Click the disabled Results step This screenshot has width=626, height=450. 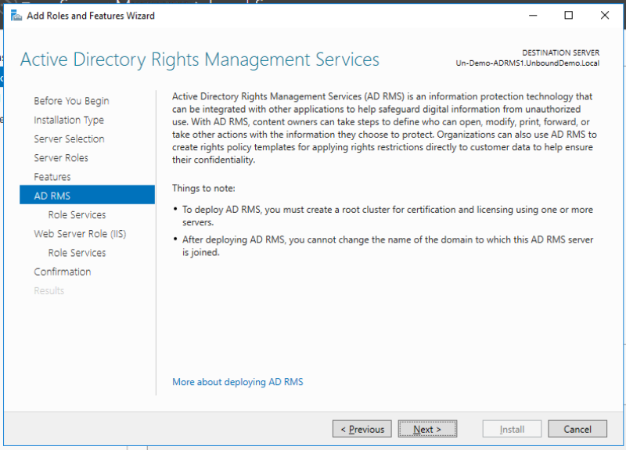tap(49, 290)
